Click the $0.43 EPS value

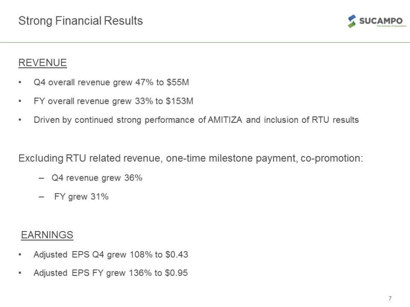pyautogui.click(x=176, y=254)
